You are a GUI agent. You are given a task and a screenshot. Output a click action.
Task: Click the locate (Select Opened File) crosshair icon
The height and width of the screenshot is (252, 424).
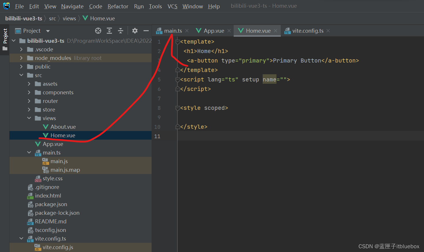(98, 31)
